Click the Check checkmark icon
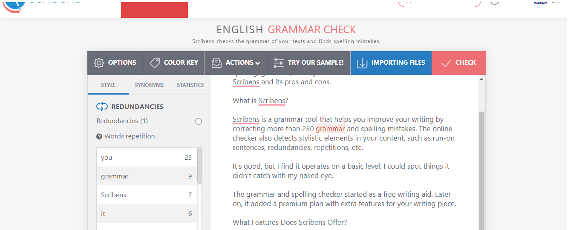This screenshot has width=582, height=230. [x=446, y=63]
